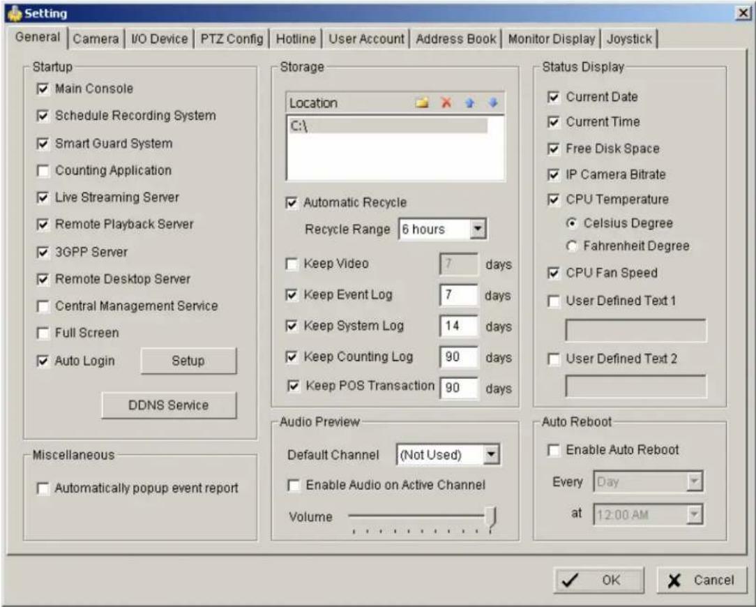Viewport: 756px width, 607px height.
Task: Switch to the I/O Device tab
Action: coord(160,39)
